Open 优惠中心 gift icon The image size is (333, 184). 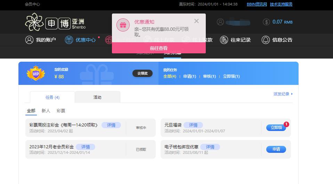69,40
